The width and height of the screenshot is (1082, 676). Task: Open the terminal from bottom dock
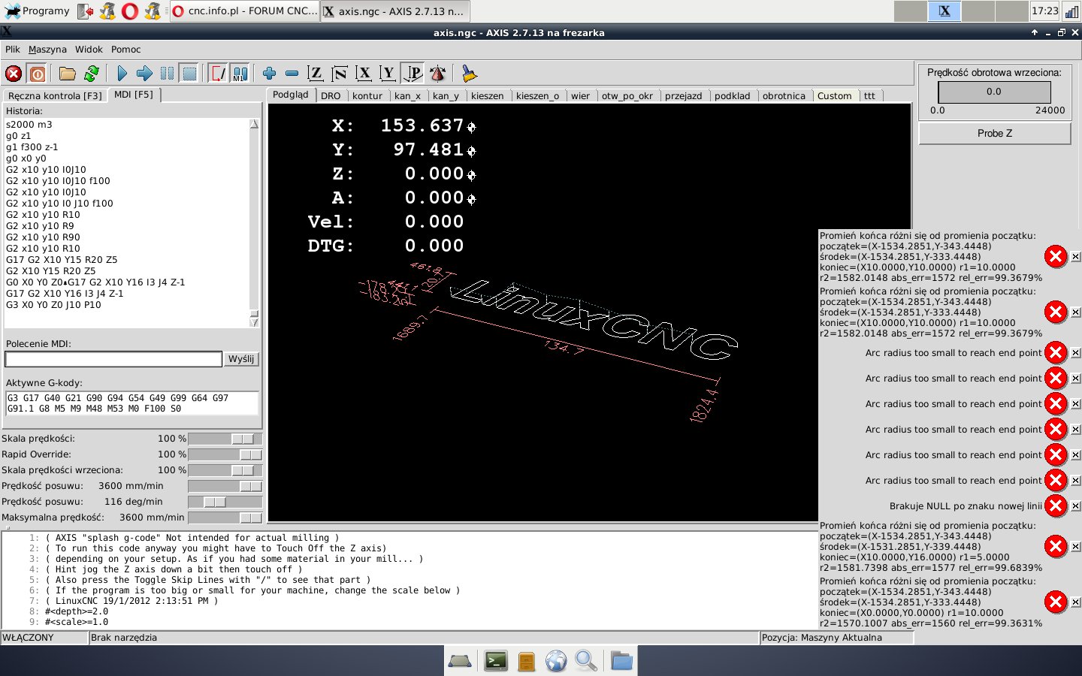point(496,661)
